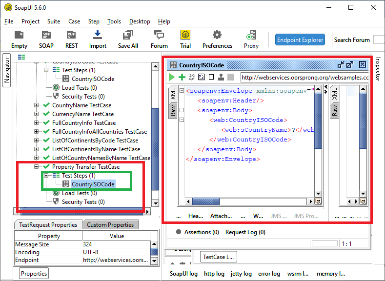Expand ListOfContinentsByCode TestCase node
The height and width of the screenshot is (281, 385).
[x=36, y=140]
